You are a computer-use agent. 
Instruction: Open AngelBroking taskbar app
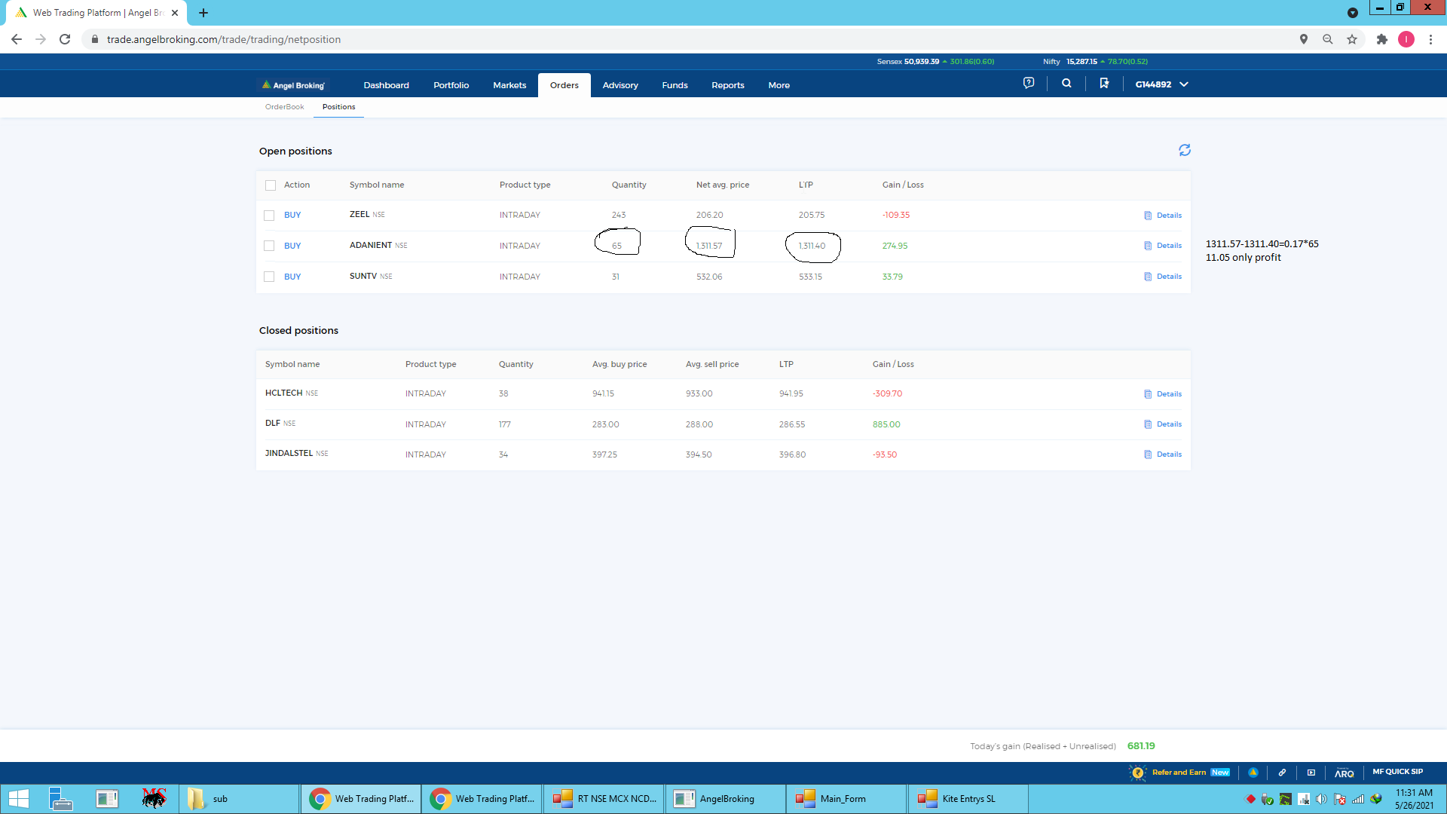(725, 799)
